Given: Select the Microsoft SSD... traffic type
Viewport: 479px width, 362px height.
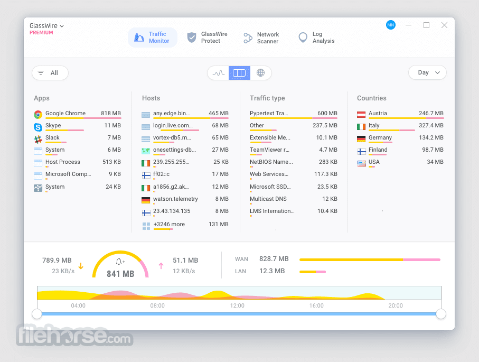Looking at the screenshot, I should point(270,187).
